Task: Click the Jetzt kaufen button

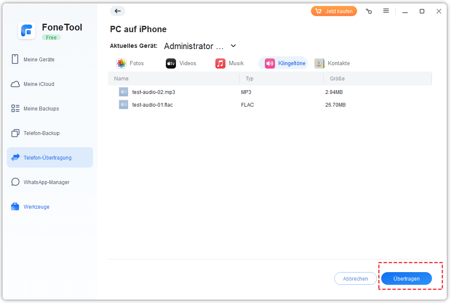Action: point(334,11)
